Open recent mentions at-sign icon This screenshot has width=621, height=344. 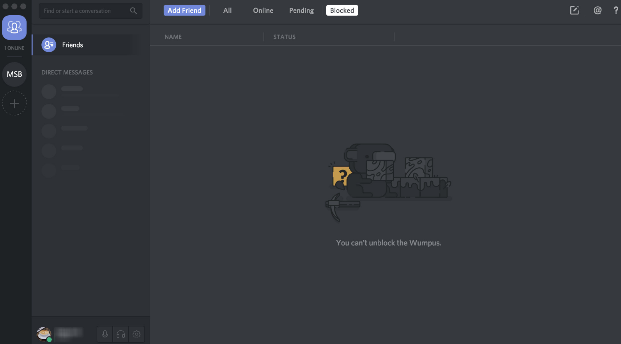(597, 11)
